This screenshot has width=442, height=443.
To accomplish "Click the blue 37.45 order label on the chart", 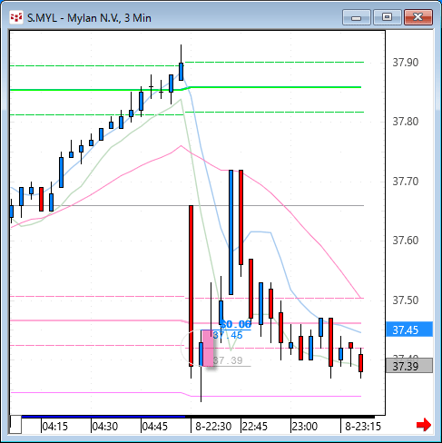I will tap(228, 335).
